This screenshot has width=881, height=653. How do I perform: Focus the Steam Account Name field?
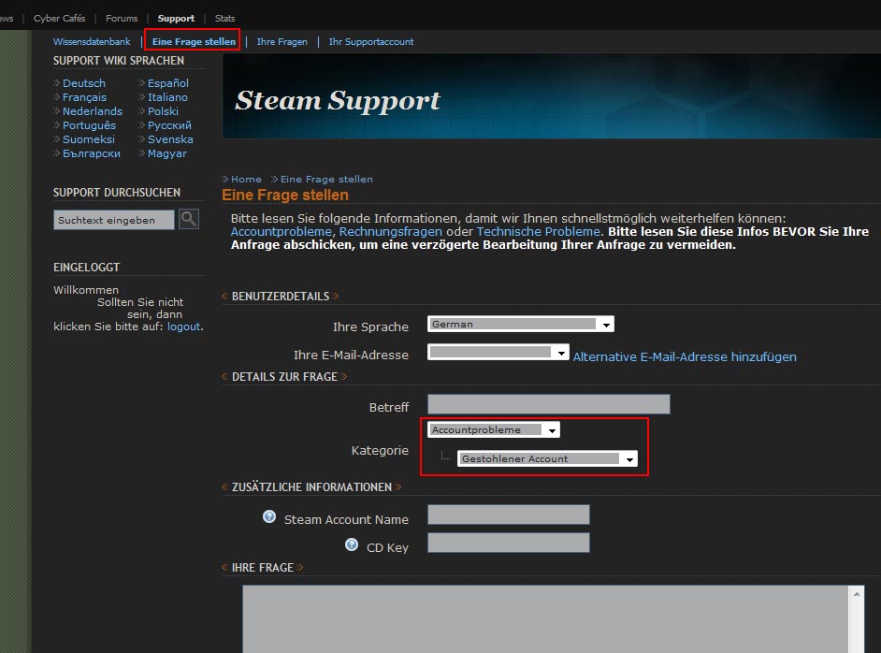click(509, 515)
